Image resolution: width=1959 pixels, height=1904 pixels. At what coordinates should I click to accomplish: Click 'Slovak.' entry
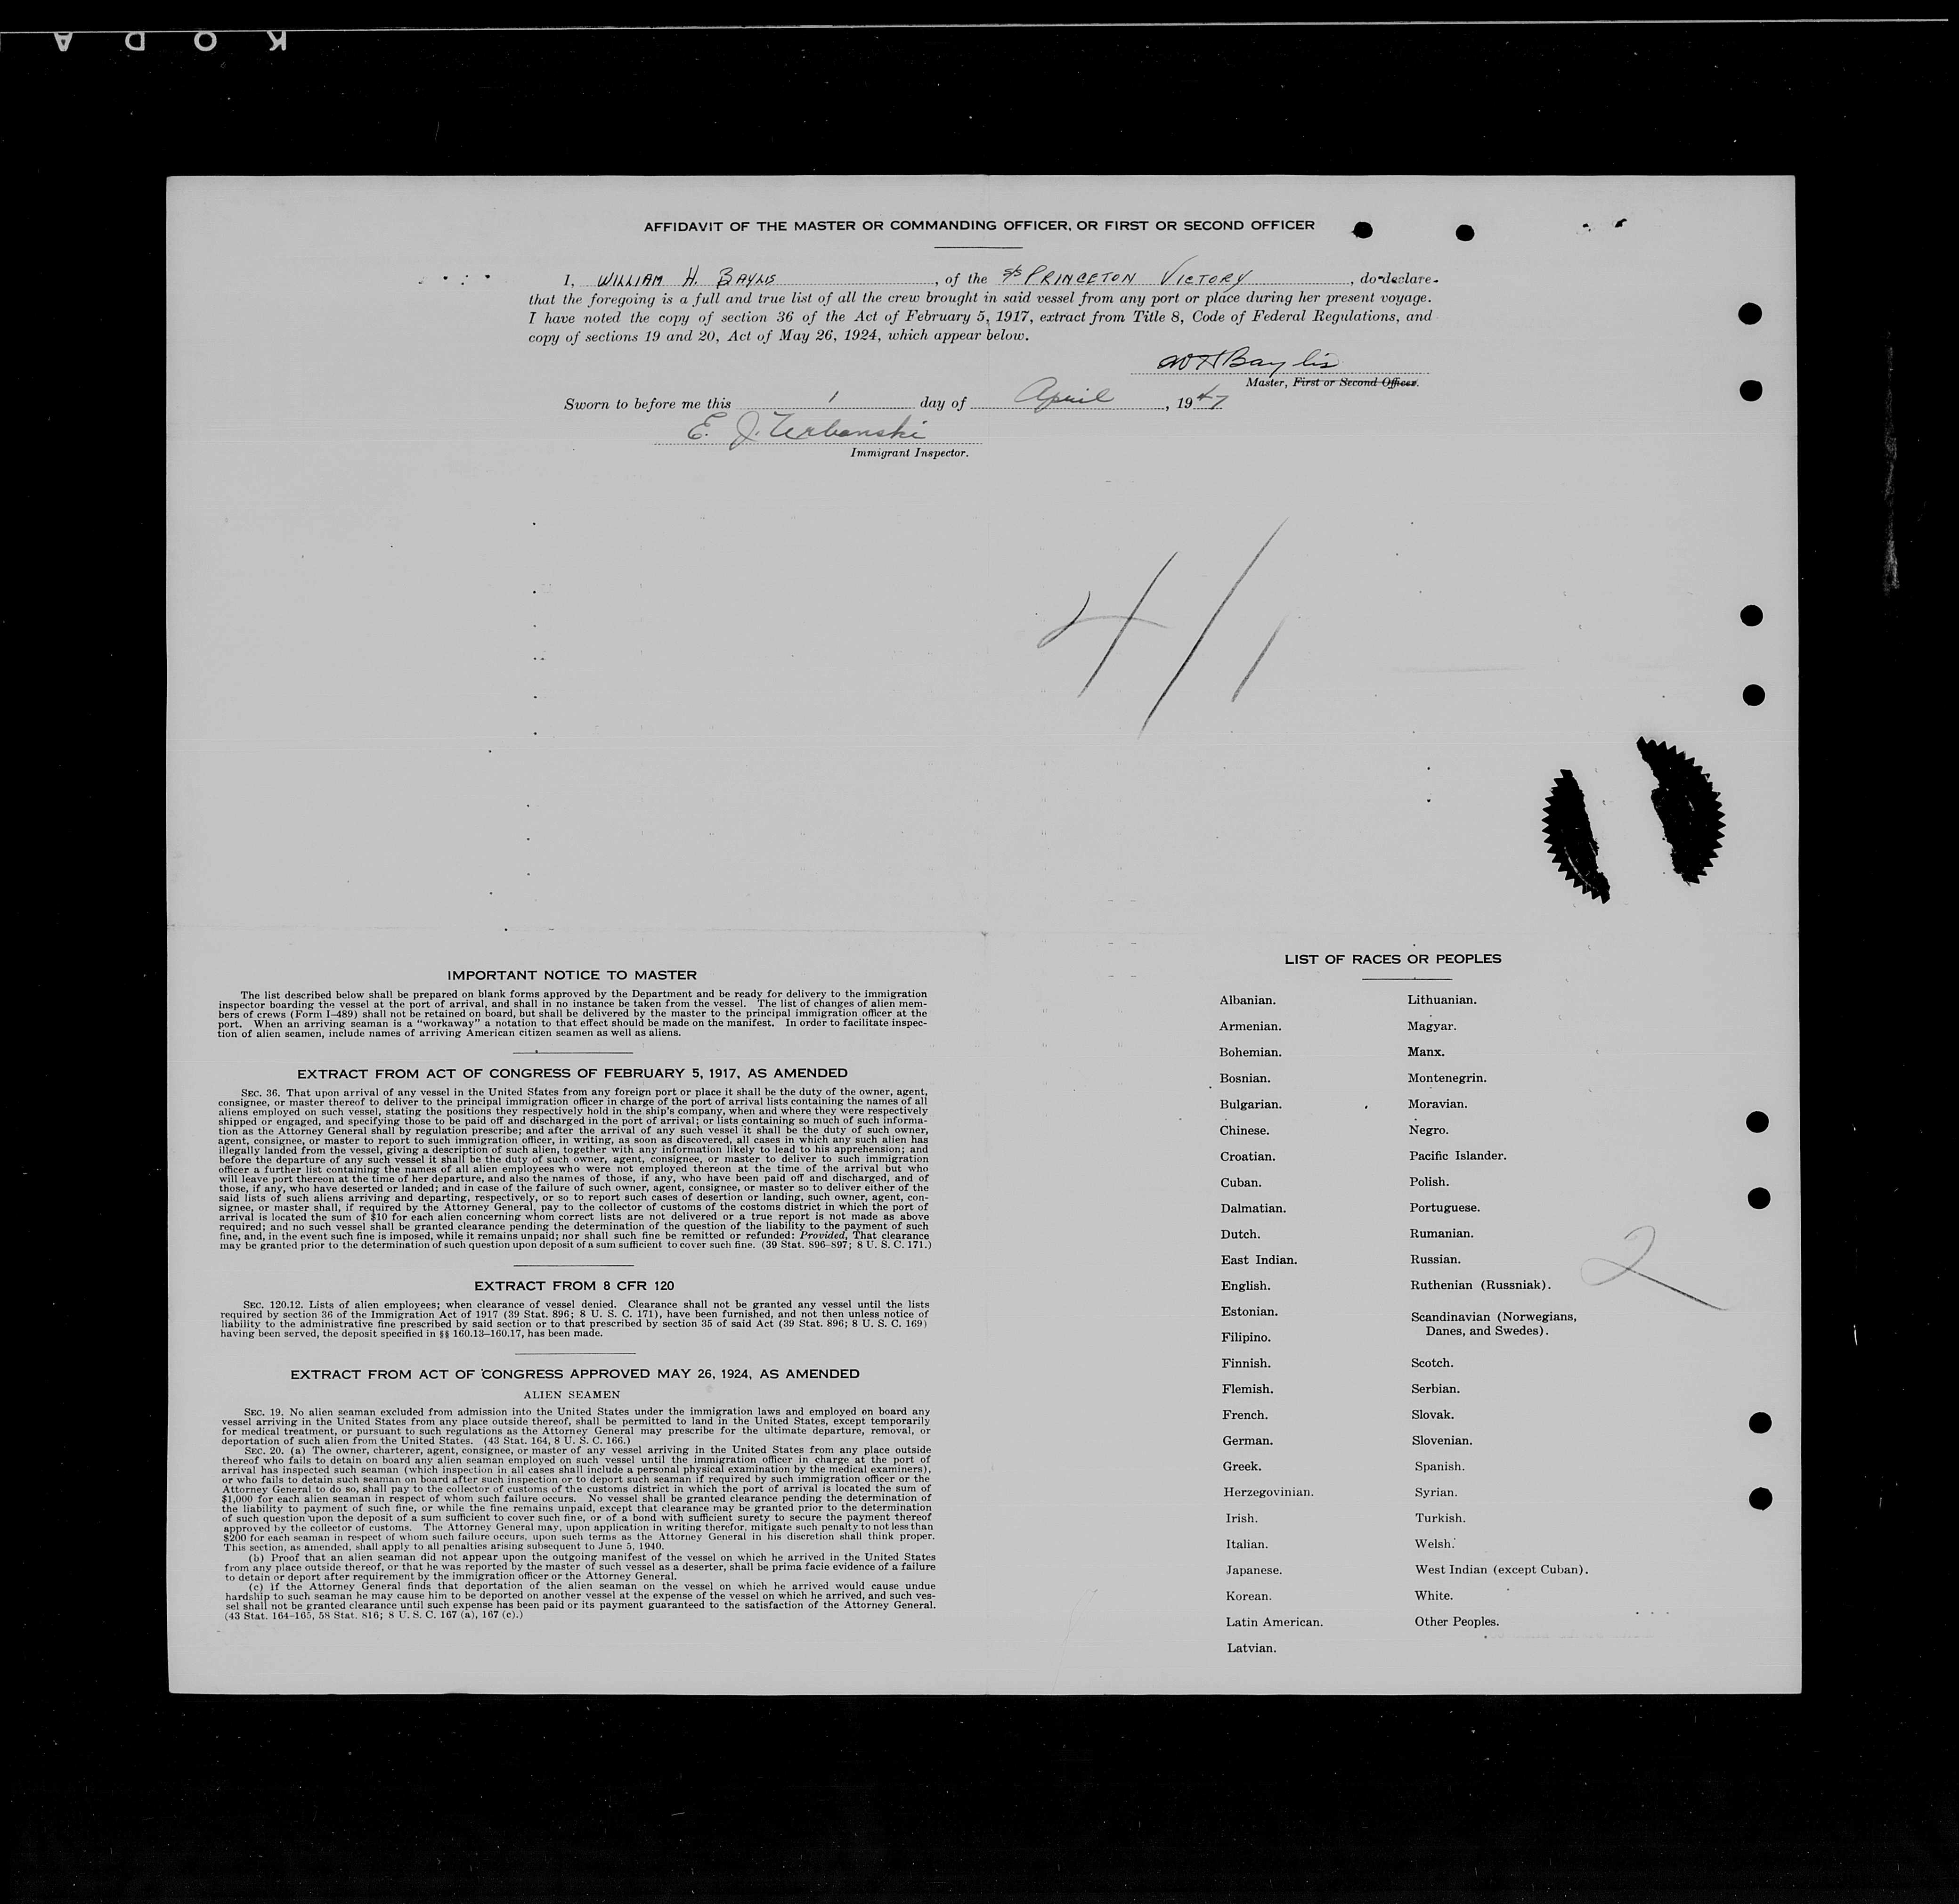(1433, 1415)
